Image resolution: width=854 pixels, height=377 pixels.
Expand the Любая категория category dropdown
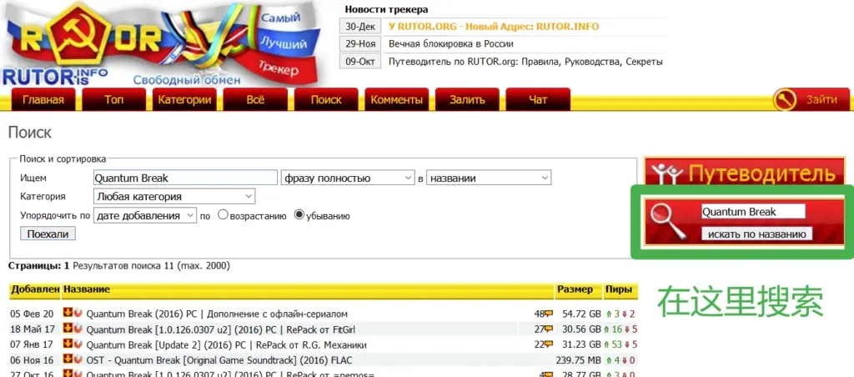click(x=174, y=197)
